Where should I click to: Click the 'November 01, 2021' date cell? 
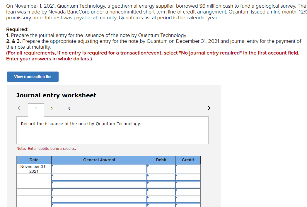point(34,169)
